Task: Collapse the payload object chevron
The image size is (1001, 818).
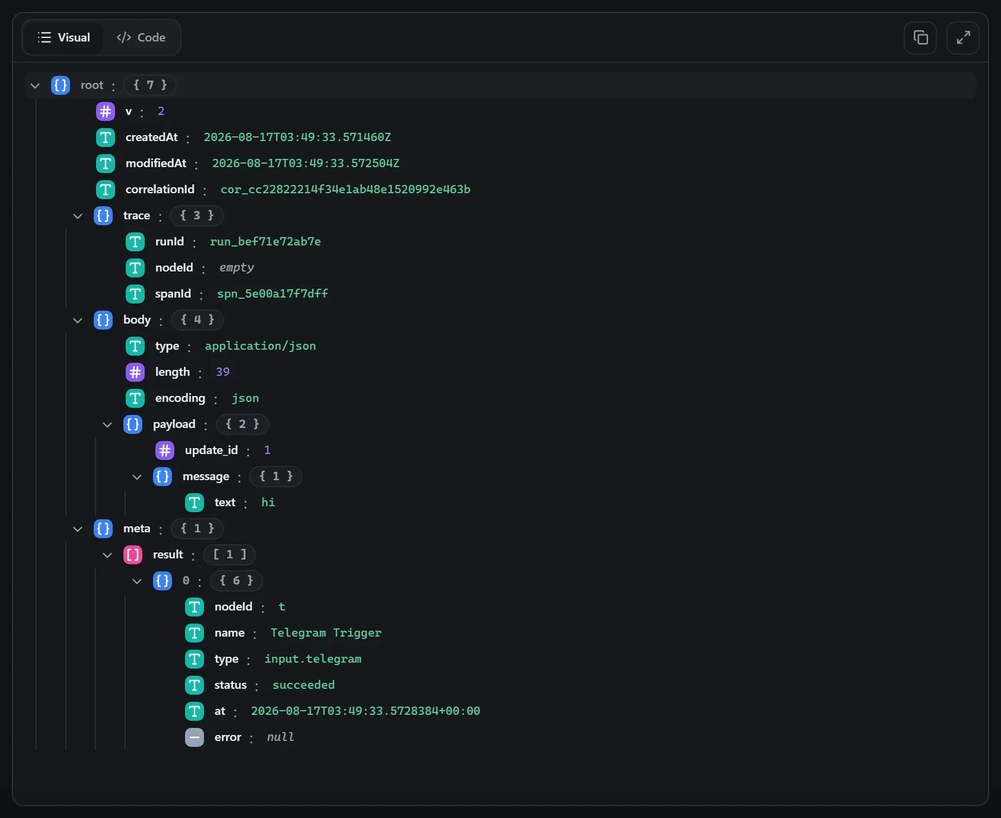Action: pyautogui.click(x=107, y=424)
